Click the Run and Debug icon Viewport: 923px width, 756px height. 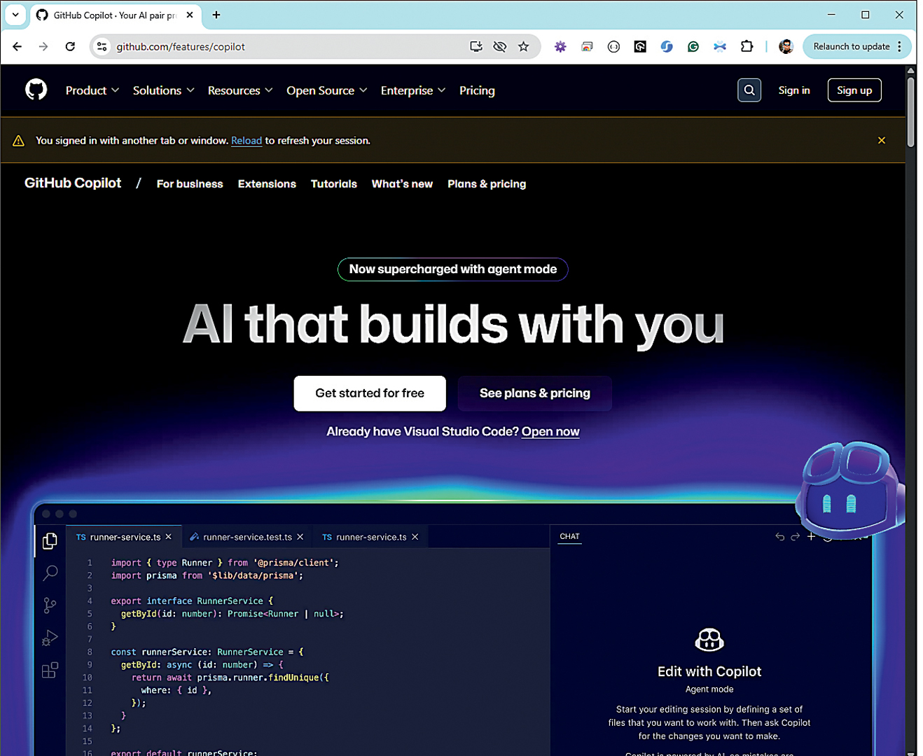(50, 638)
